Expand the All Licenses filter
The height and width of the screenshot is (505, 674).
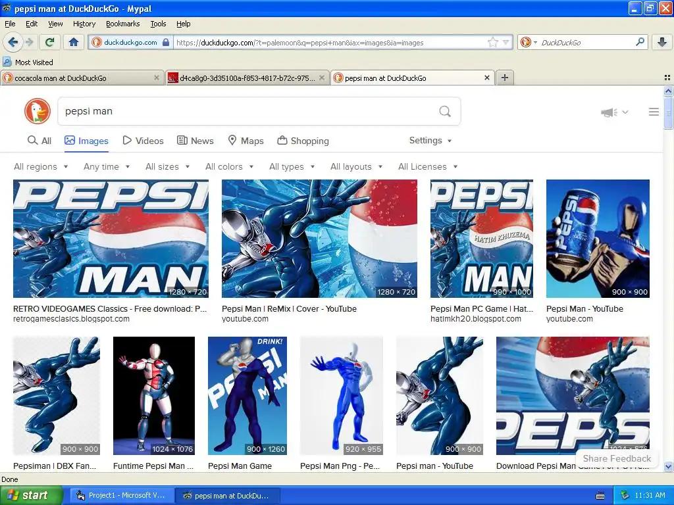(x=428, y=166)
